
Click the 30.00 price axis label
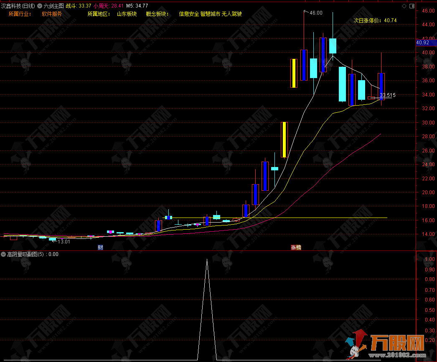pos(428,122)
